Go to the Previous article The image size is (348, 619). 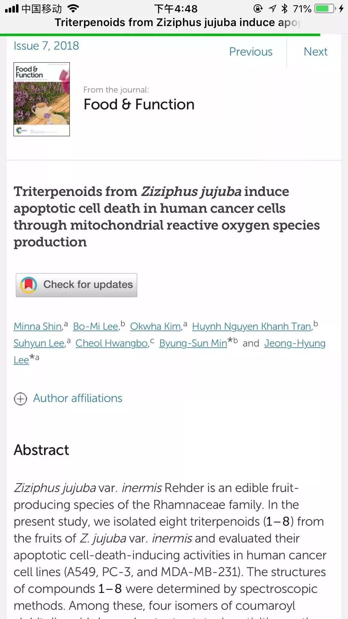click(x=251, y=52)
